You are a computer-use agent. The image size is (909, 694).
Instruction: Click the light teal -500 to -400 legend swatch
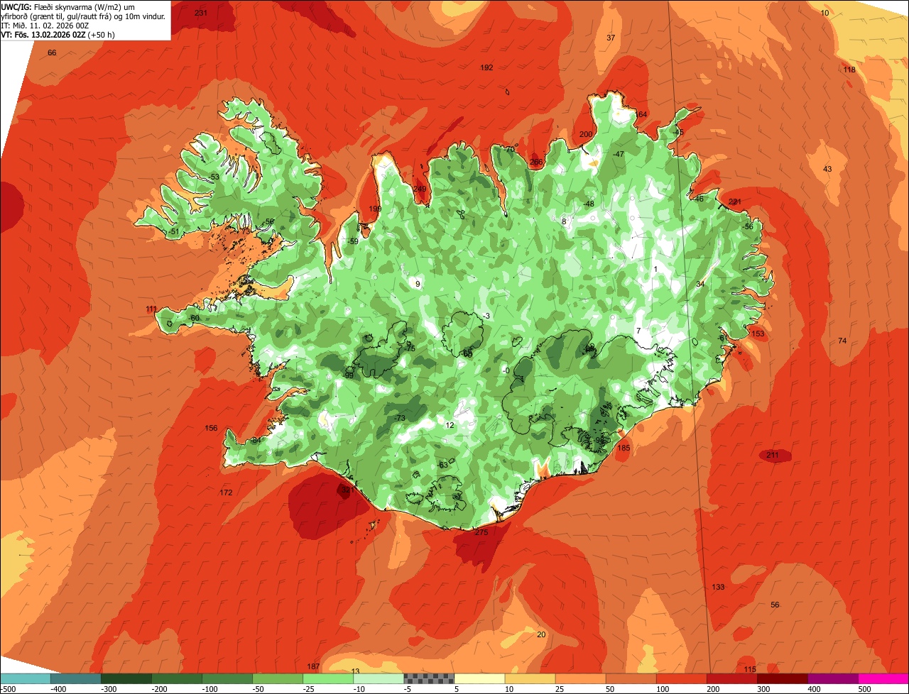pyautogui.click(x=25, y=678)
